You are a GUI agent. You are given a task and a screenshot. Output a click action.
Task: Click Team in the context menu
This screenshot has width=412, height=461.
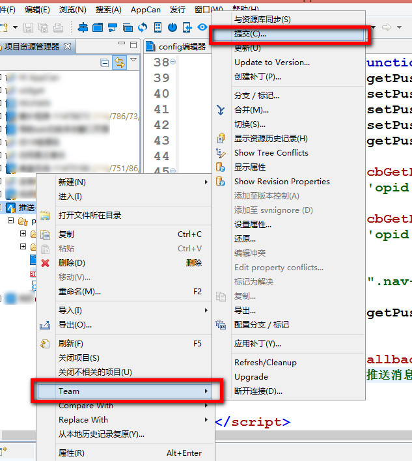pos(124,391)
